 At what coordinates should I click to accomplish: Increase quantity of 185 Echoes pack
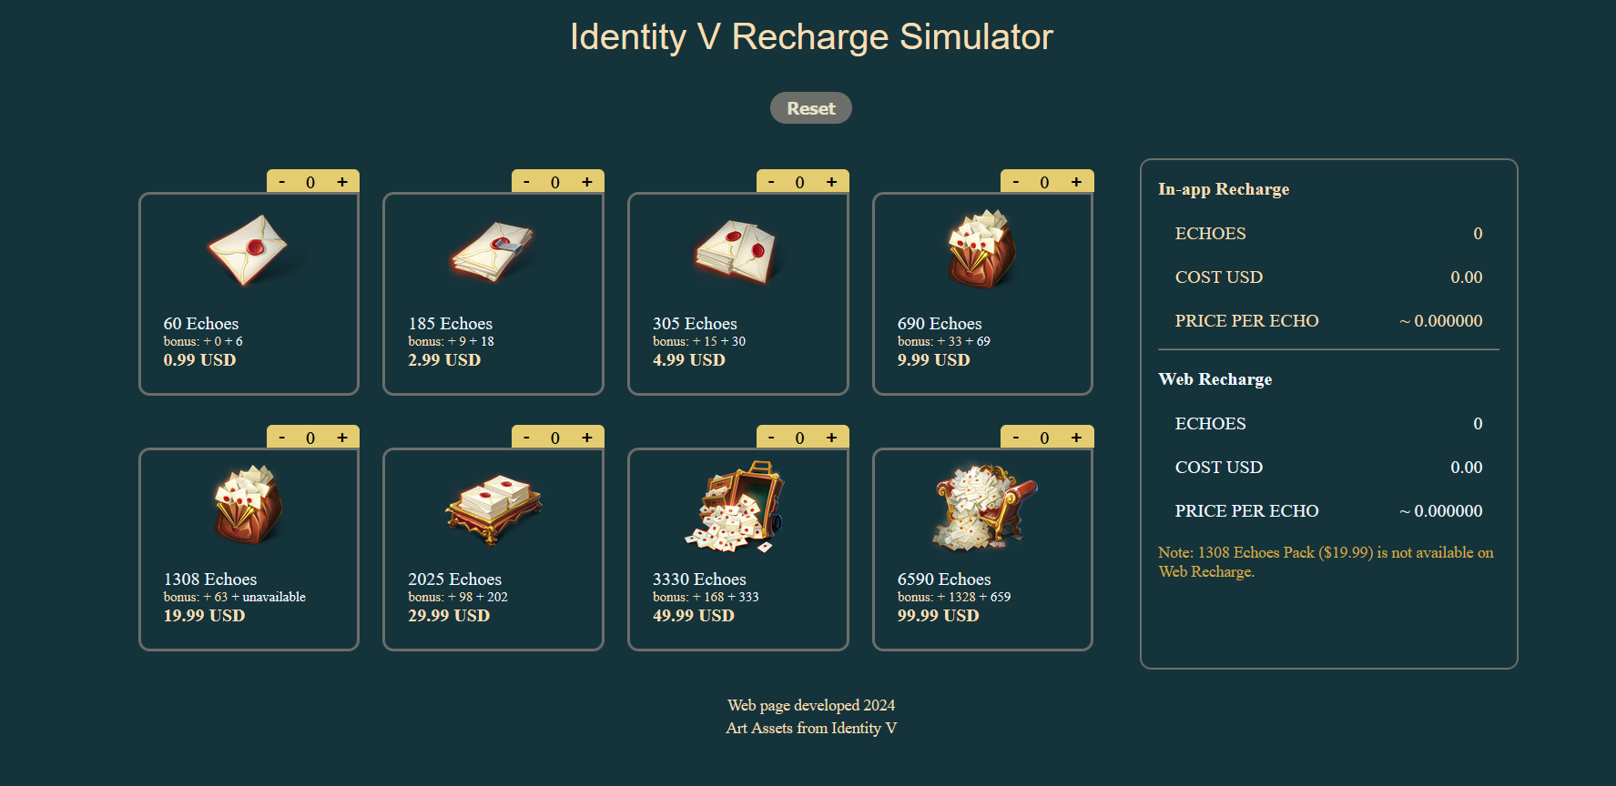[x=587, y=182]
